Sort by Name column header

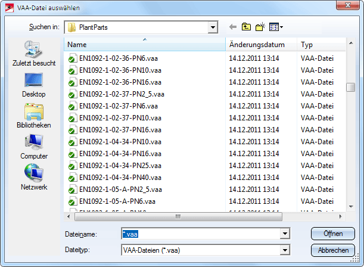coord(145,44)
